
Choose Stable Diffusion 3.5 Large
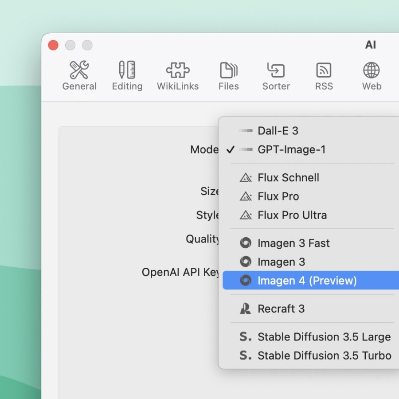click(x=324, y=337)
